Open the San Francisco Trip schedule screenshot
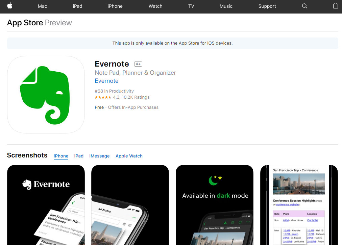This screenshot has width=342, height=245. click(x=299, y=205)
